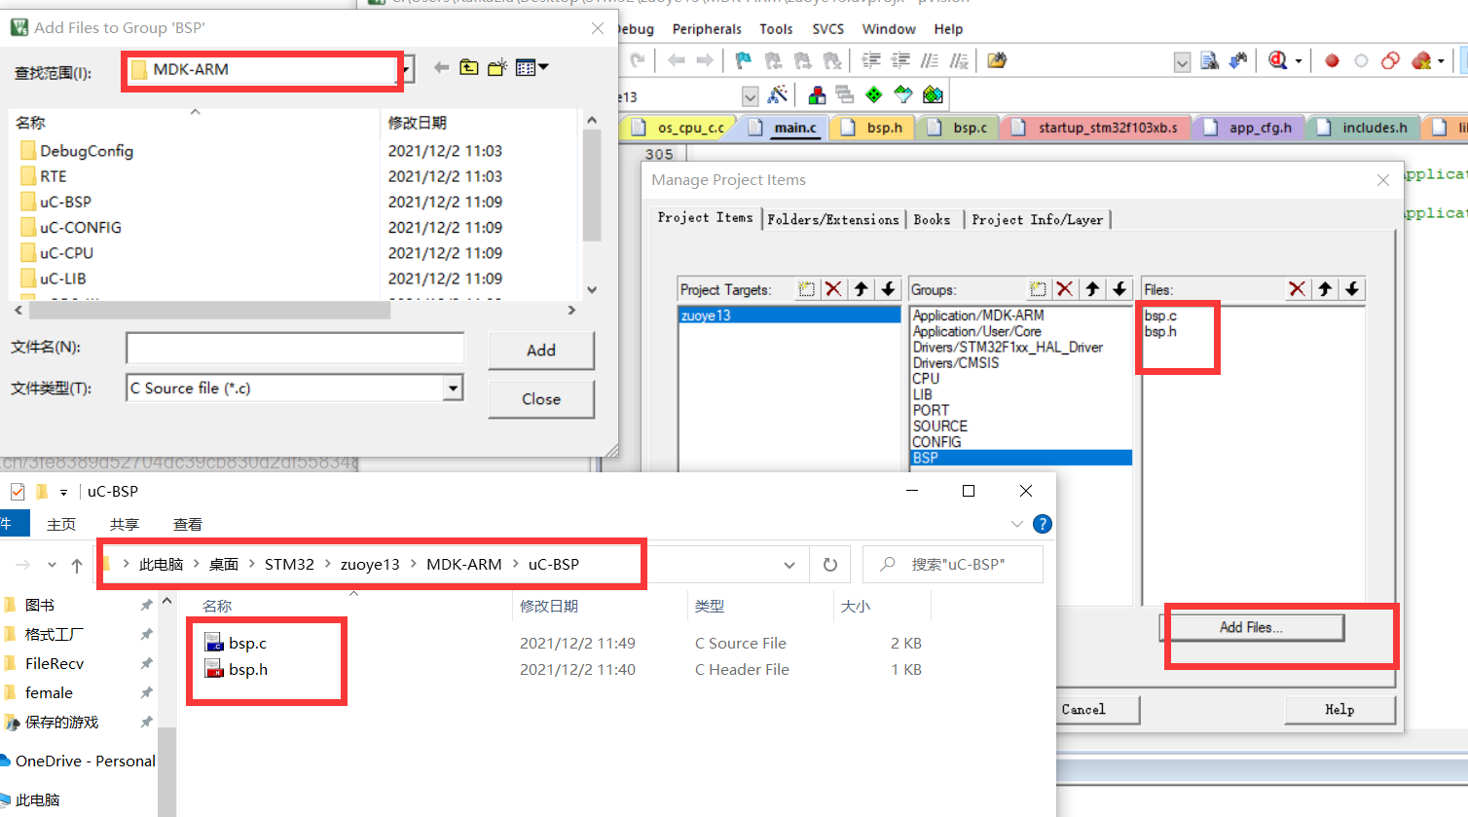The width and height of the screenshot is (1468, 817).
Task: Click the Select Software Packs icon
Action: point(903,94)
